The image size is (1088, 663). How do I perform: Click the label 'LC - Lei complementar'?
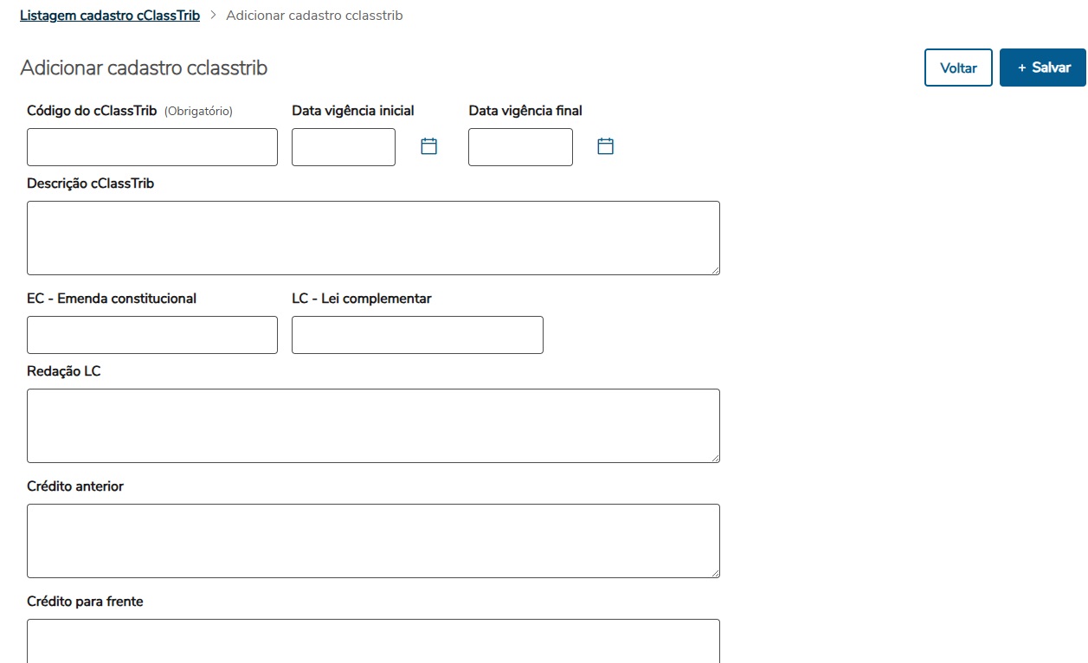pyautogui.click(x=362, y=299)
